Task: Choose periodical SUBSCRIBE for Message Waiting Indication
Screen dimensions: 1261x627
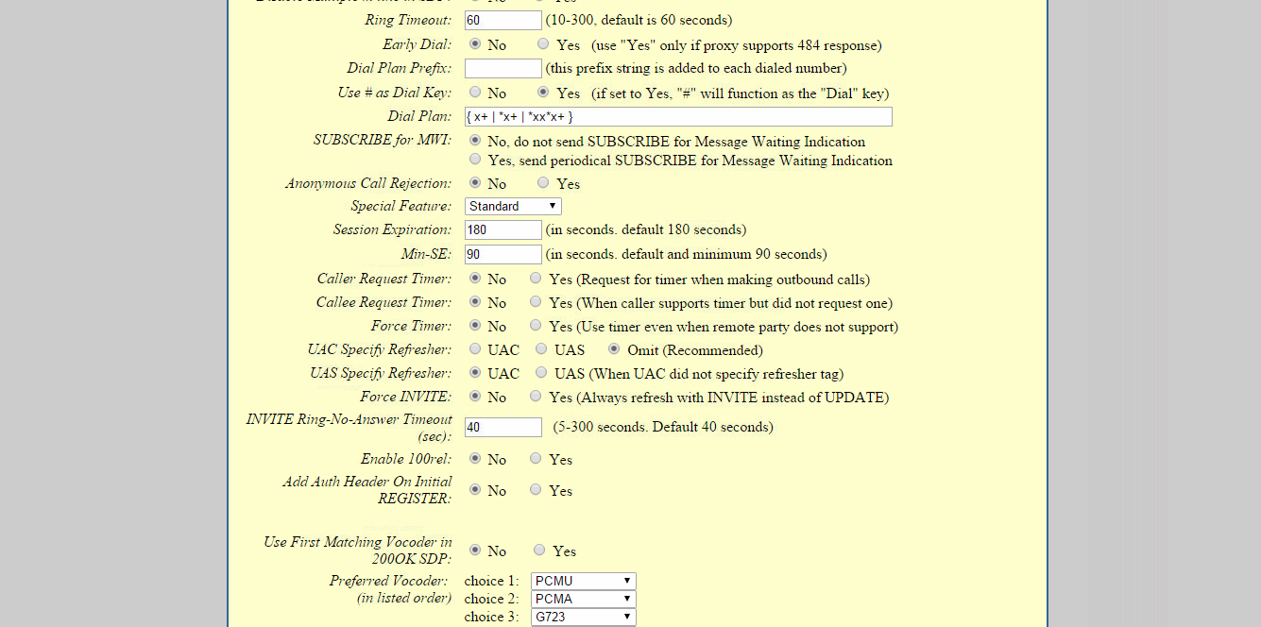Action: [474, 160]
